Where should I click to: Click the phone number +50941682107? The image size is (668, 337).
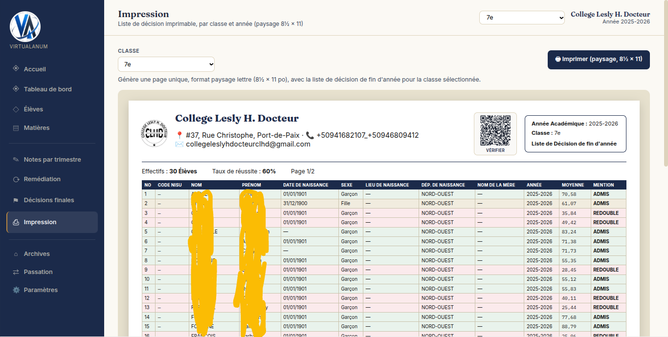point(341,135)
